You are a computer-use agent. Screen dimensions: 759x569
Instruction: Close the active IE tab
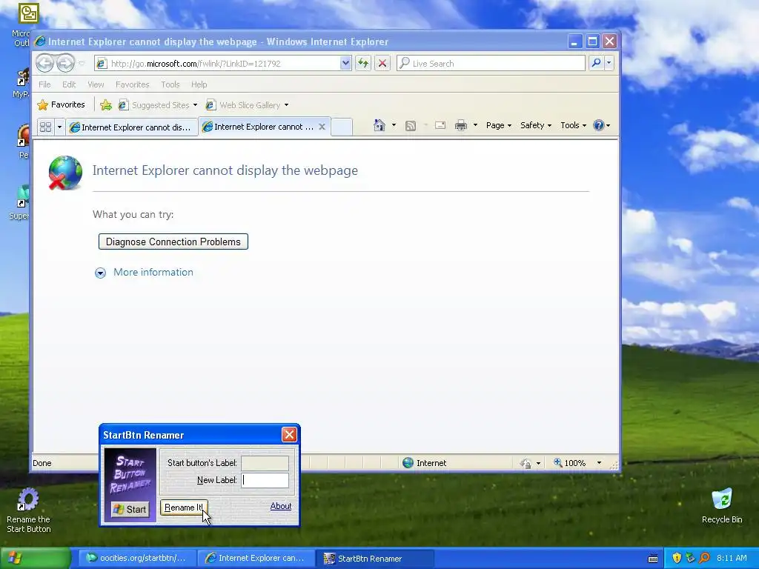(x=322, y=127)
